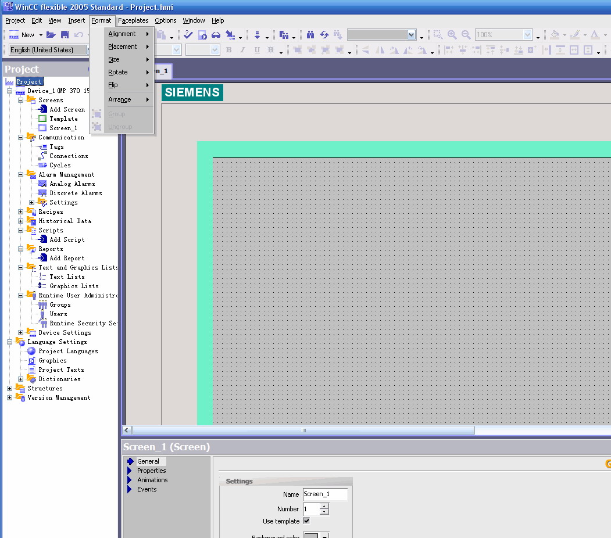The height and width of the screenshot is (538, 611).
Task: Open Analog Alarms item
Action: tap(72, 184)
